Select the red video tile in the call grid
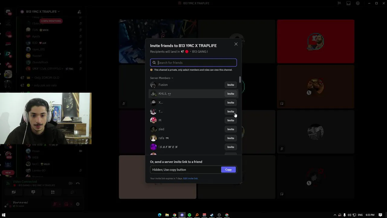The height and width of the screenshot is (218, 387). (315, 41)
